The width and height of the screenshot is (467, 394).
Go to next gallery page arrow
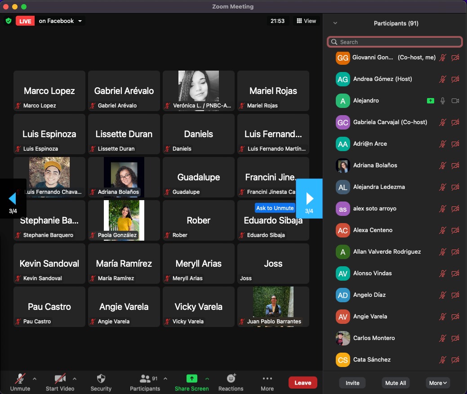tap(309, 198)
